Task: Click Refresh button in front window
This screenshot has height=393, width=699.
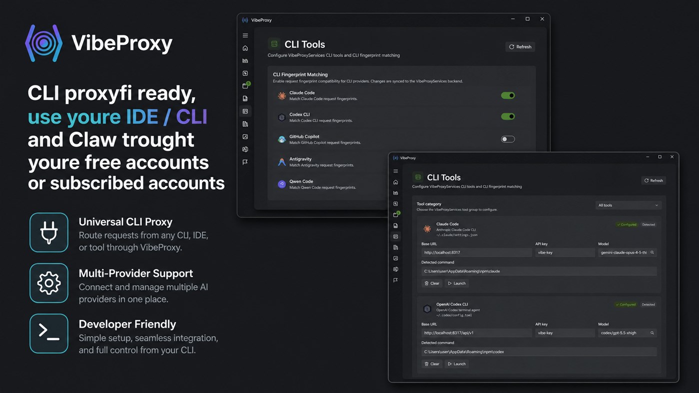Action: 654,181
